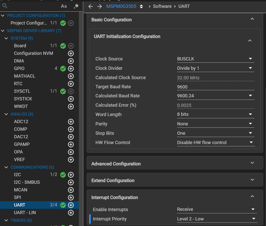The image size is (266, 226).
Task: Add a WWDT instance
Action: [71, 106]
